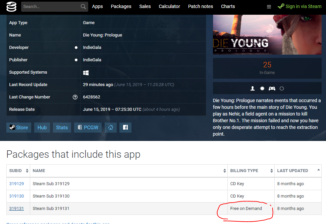Click the change number 6428562

(x=92, y=97)
